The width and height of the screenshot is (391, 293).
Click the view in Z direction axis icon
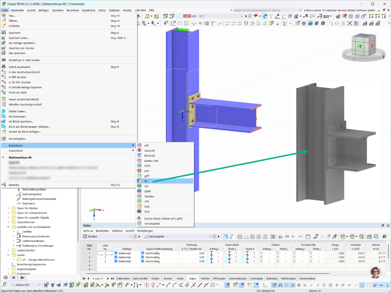coord(384,16)
